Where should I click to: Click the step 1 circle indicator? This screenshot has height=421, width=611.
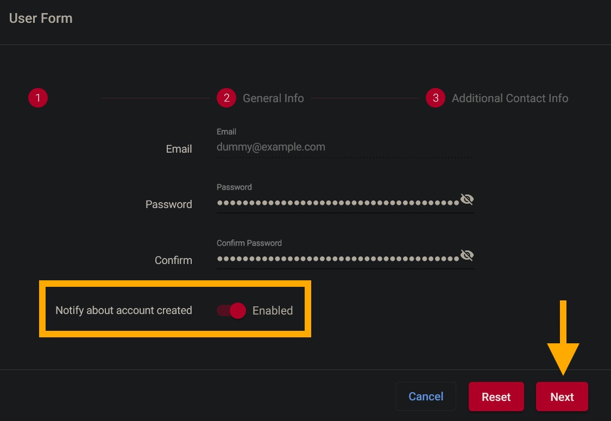coord(38,98)
